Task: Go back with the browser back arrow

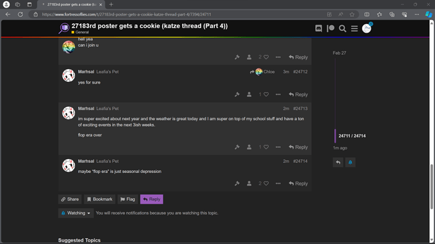Action: (x=8, y=14)
